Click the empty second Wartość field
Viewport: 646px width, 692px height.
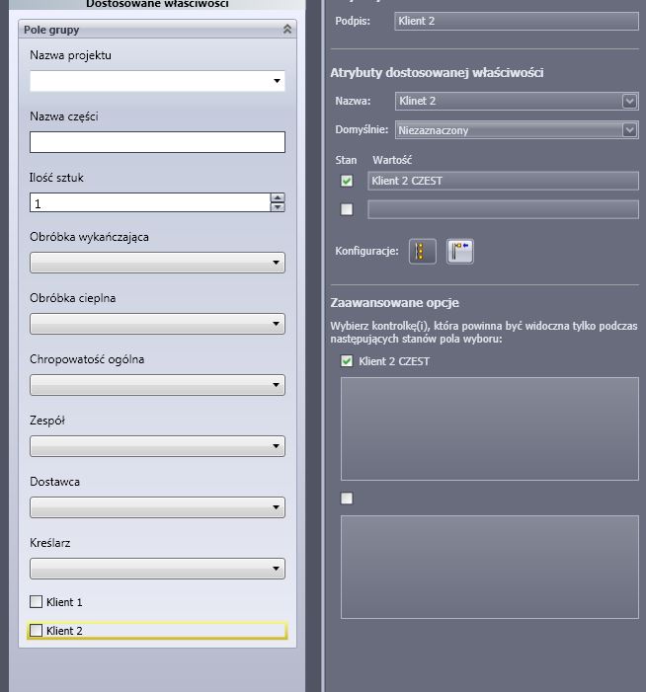pyautogui.click(x=503, y=209)
